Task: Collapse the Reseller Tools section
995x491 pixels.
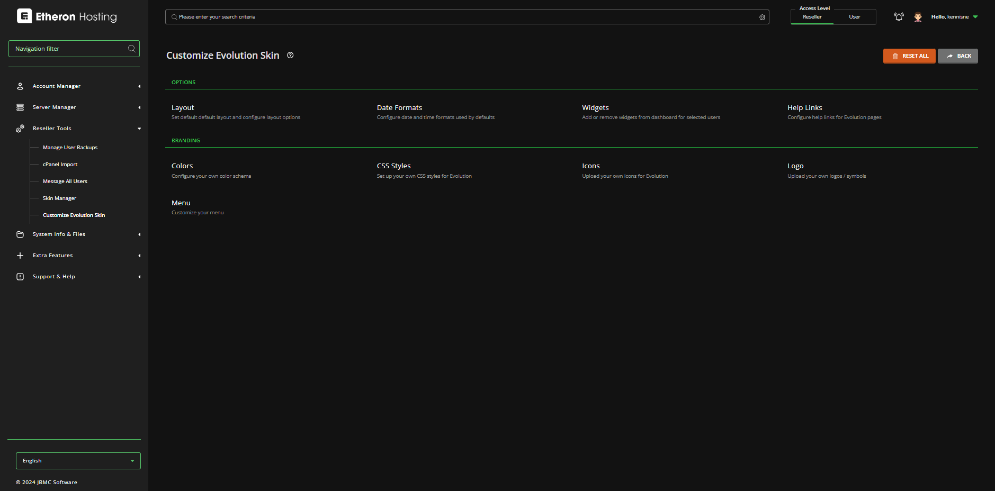Action: coord(139,129)
